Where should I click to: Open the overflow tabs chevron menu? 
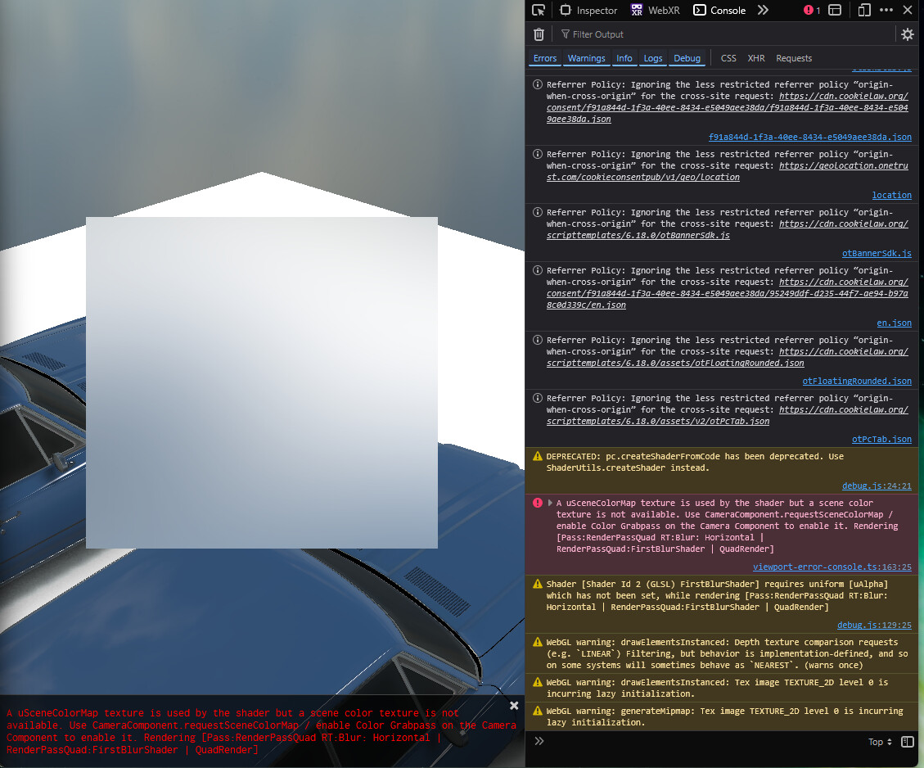(763, 10)
